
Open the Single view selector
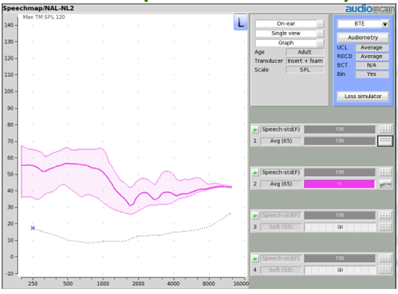tap(290, 33)
